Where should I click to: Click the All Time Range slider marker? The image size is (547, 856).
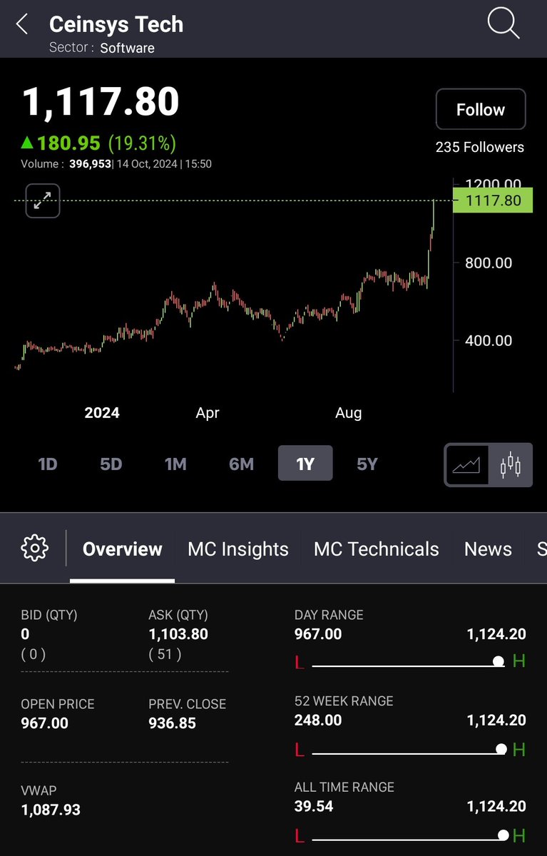pos(503,835)
